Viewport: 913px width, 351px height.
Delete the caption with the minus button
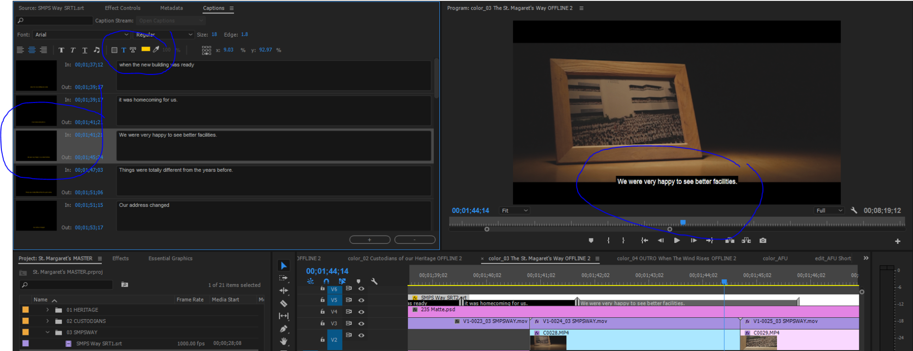pyautogui.click(x=415, y=240)
